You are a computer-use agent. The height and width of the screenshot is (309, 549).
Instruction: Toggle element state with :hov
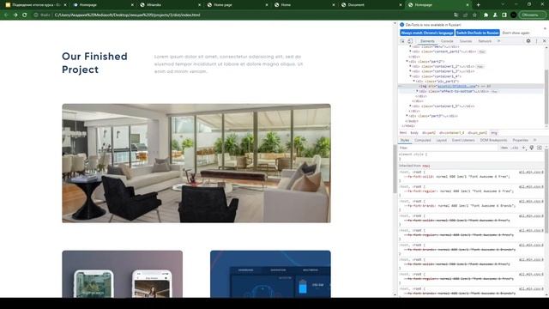click(504, 148)
